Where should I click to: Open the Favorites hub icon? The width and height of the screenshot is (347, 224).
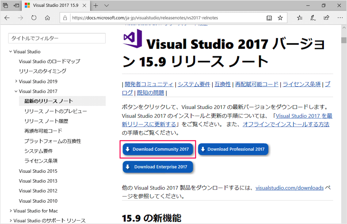[300, 18]
